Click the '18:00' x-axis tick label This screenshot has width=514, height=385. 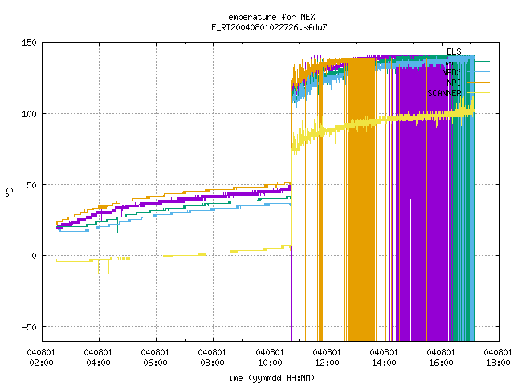[x=498, y=363]
